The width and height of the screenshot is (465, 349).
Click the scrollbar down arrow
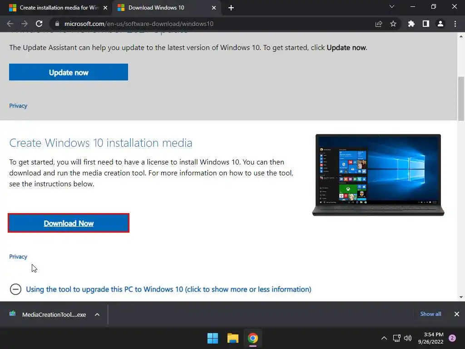(461, 297)
